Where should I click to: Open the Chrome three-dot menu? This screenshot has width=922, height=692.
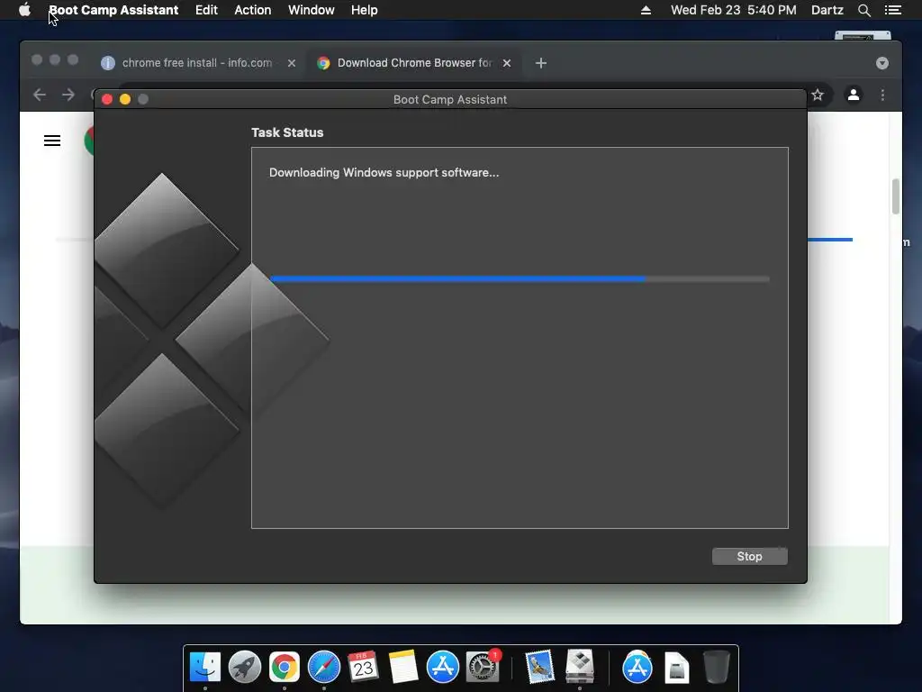click(x=882, y=95)
